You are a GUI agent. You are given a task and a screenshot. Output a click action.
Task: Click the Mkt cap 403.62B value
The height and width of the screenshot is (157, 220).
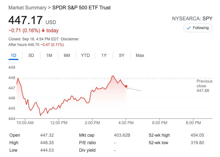122,135
